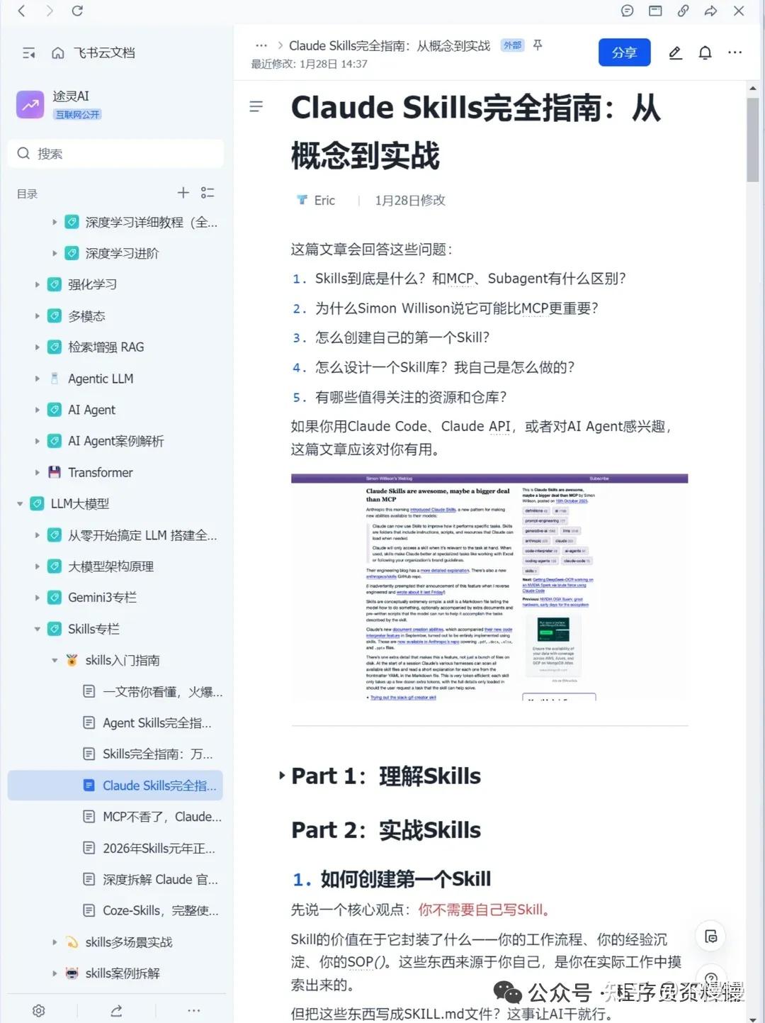Click heading 如何创建第一个Skill

click(x=405, y=879)
